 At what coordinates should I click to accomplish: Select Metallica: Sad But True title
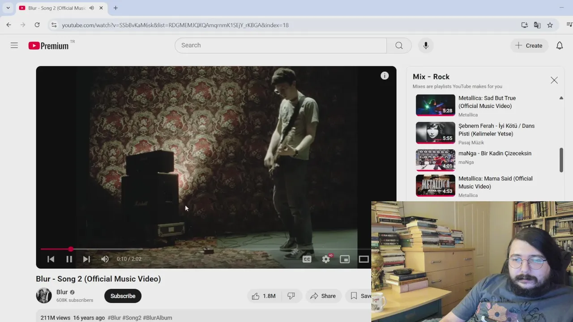(487, 102)
